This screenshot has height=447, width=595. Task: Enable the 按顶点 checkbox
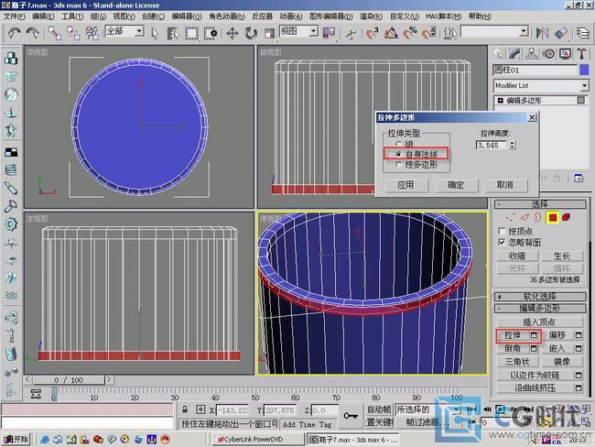click(x=502, y=231)
